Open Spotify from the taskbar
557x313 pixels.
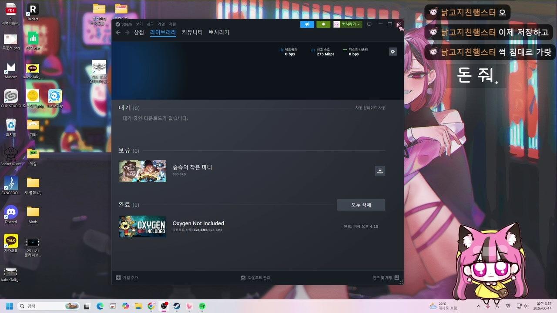pos(202,306)
